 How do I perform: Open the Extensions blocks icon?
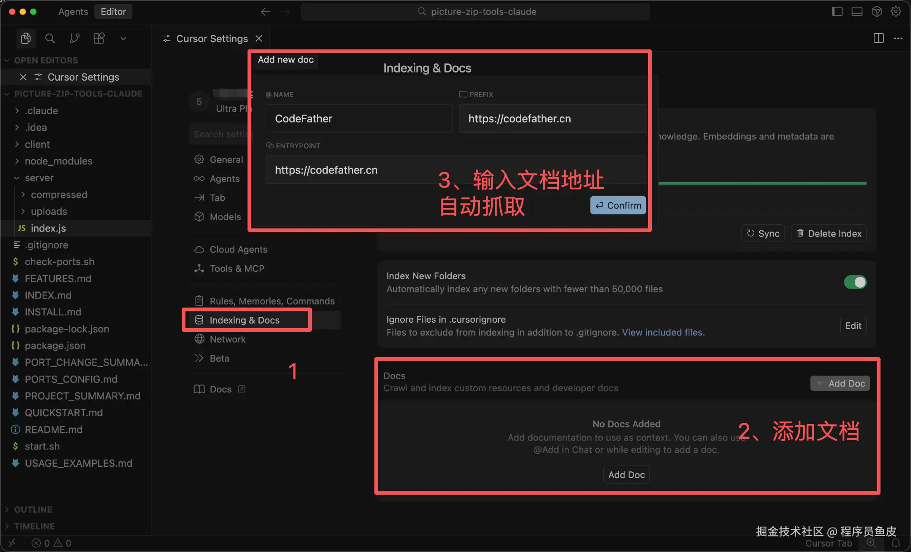99,39
